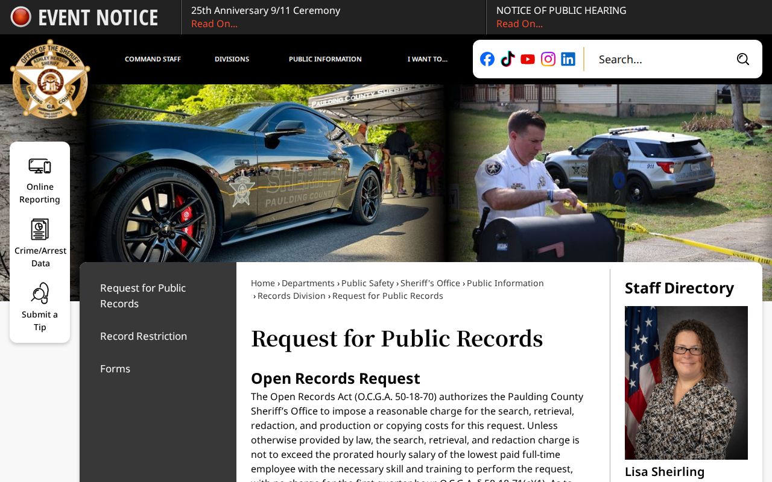This screenshot has width=772, height=482.
Task: Click the Sheriff's Office badge logo
Action: tap(50, 78)
